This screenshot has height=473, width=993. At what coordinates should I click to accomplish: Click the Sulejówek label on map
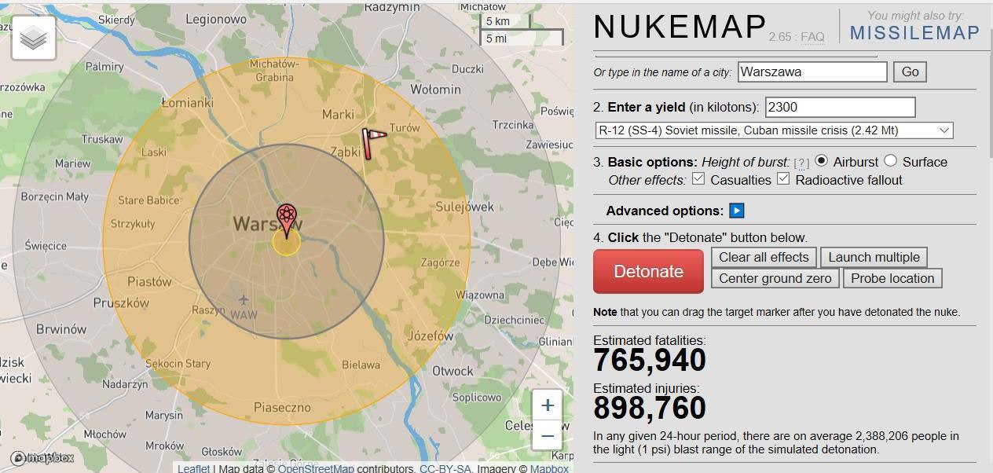pyautogui.click(x=465, y=207)
